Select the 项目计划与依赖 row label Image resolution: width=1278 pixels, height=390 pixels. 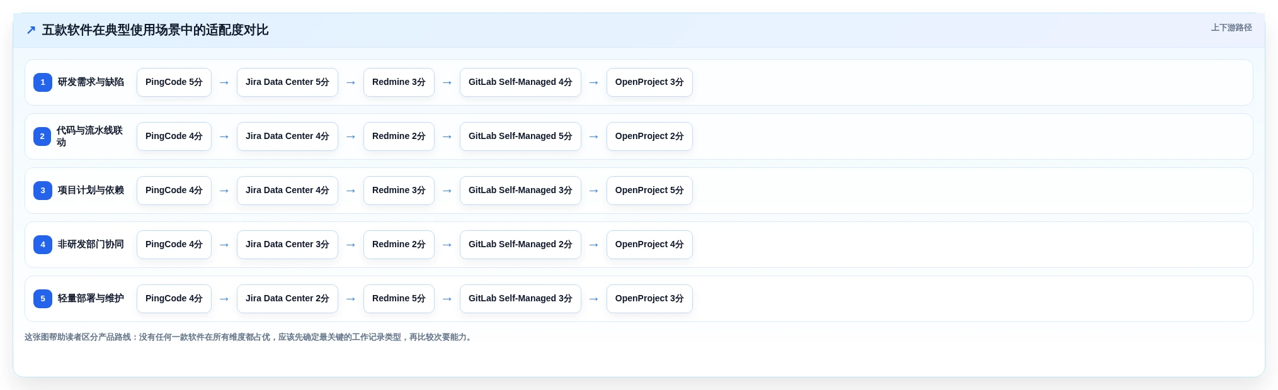(x=91, y=191)
